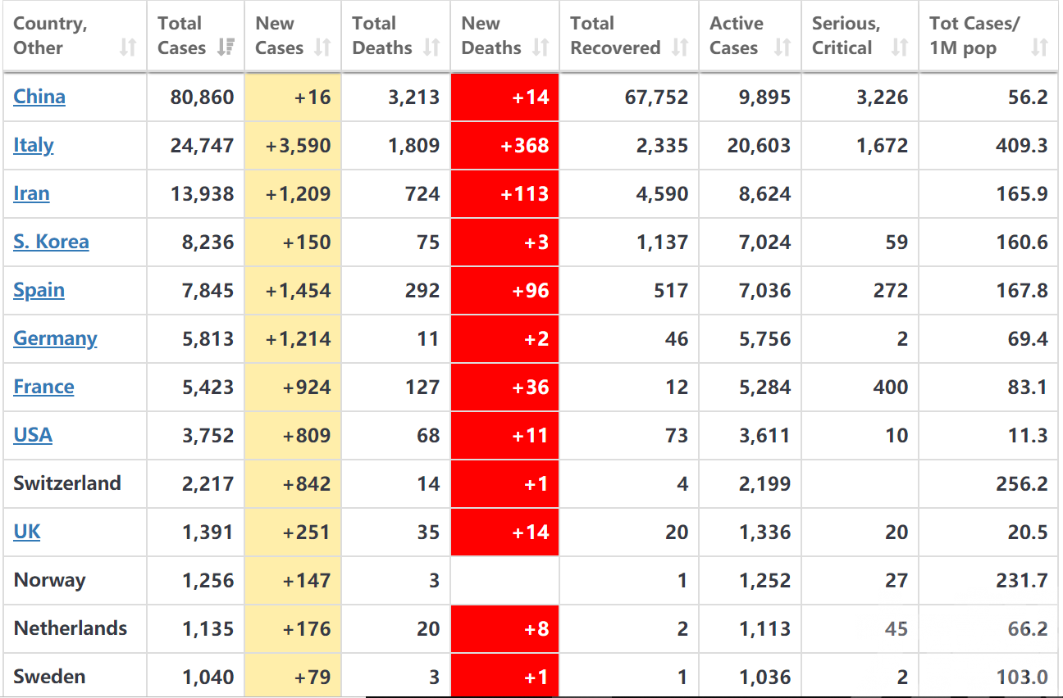Image resolution: width=1063 pixels, height=698 pixels.
Task: Sort by Total Recovered arrows icon
Action: (680, 48)
